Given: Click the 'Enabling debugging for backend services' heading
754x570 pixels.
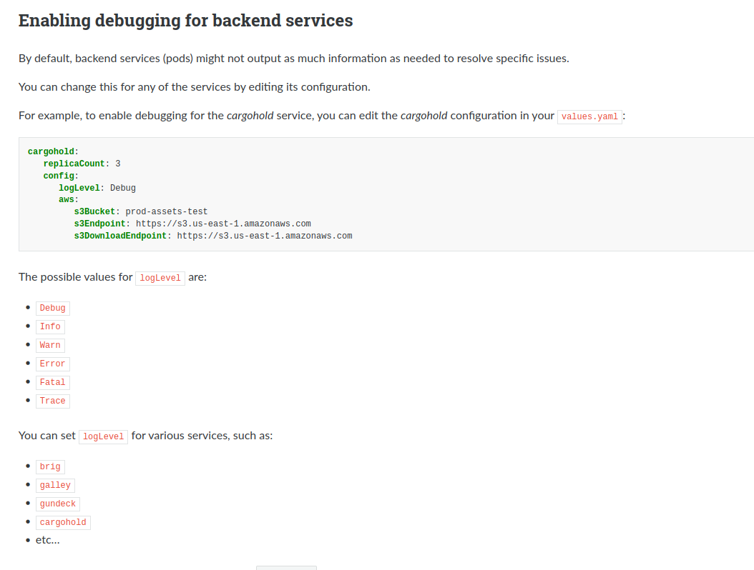Looking at the screenshot, I should point(185,20).
